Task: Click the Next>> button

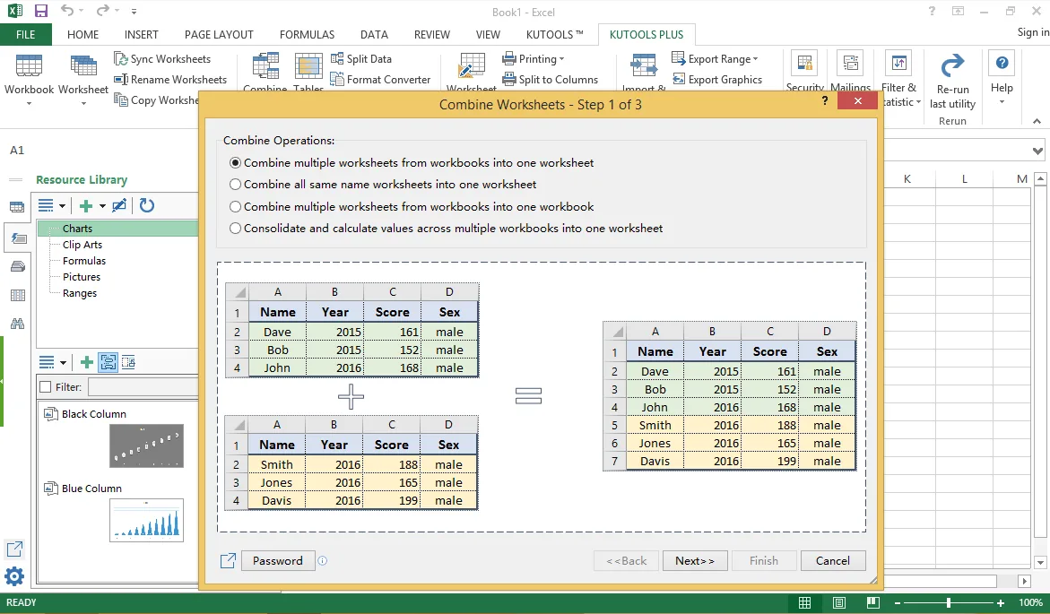Action: coord(694,561)
